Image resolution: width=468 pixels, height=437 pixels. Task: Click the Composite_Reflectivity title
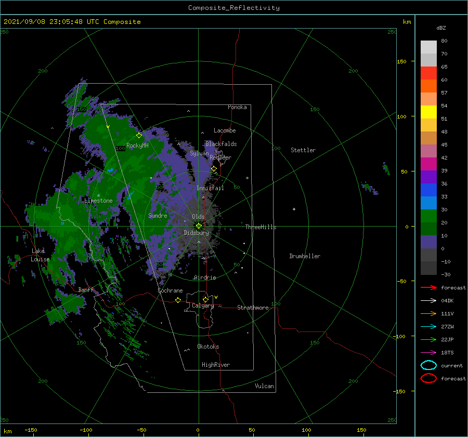click(x=234, y=8)
